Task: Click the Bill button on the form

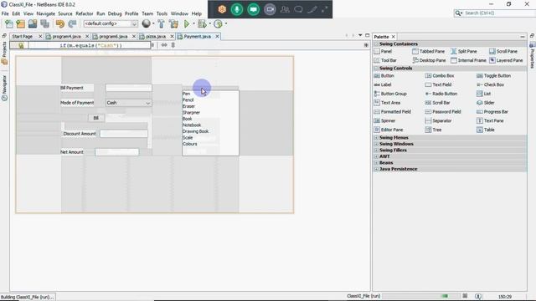Action: tap(96, 118)
